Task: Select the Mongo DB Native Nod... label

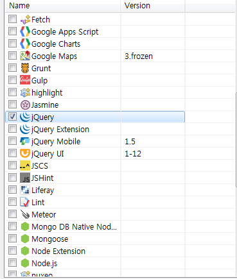Action: tap(74, 227)
